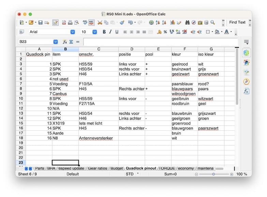Open the Name Box dropdown
The image size is (267, 197).
coord(56,42)
